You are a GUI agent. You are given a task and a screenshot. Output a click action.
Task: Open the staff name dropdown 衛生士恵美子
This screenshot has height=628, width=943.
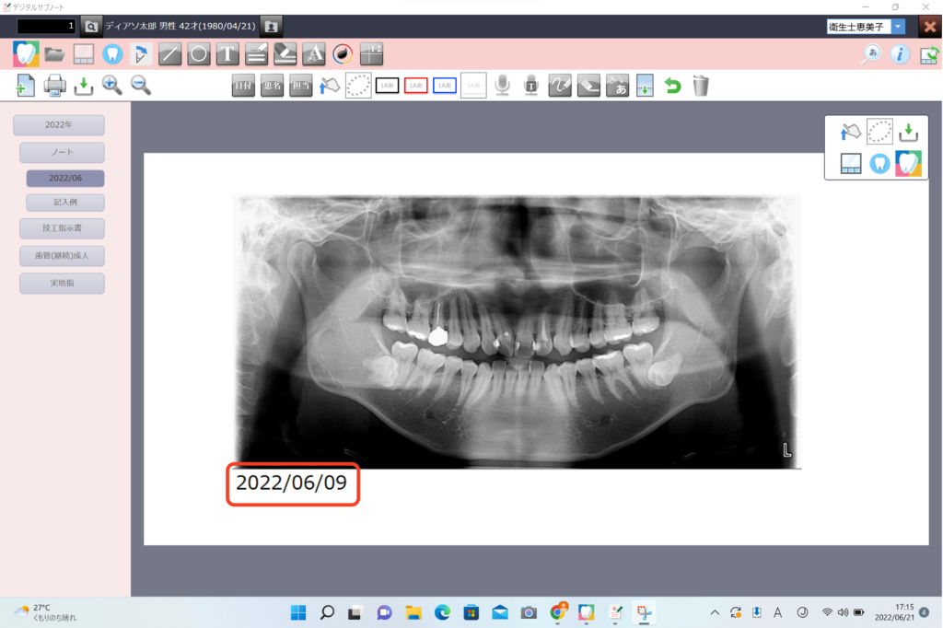(x=898, y=27)
